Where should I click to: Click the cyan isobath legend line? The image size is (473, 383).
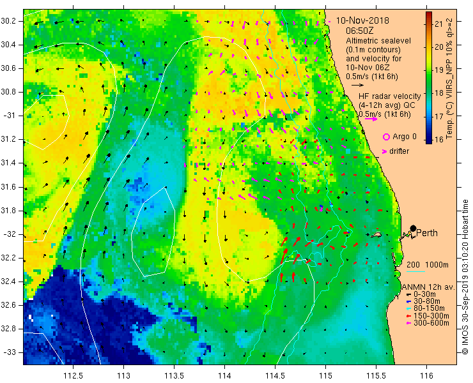tap(415, 271)
